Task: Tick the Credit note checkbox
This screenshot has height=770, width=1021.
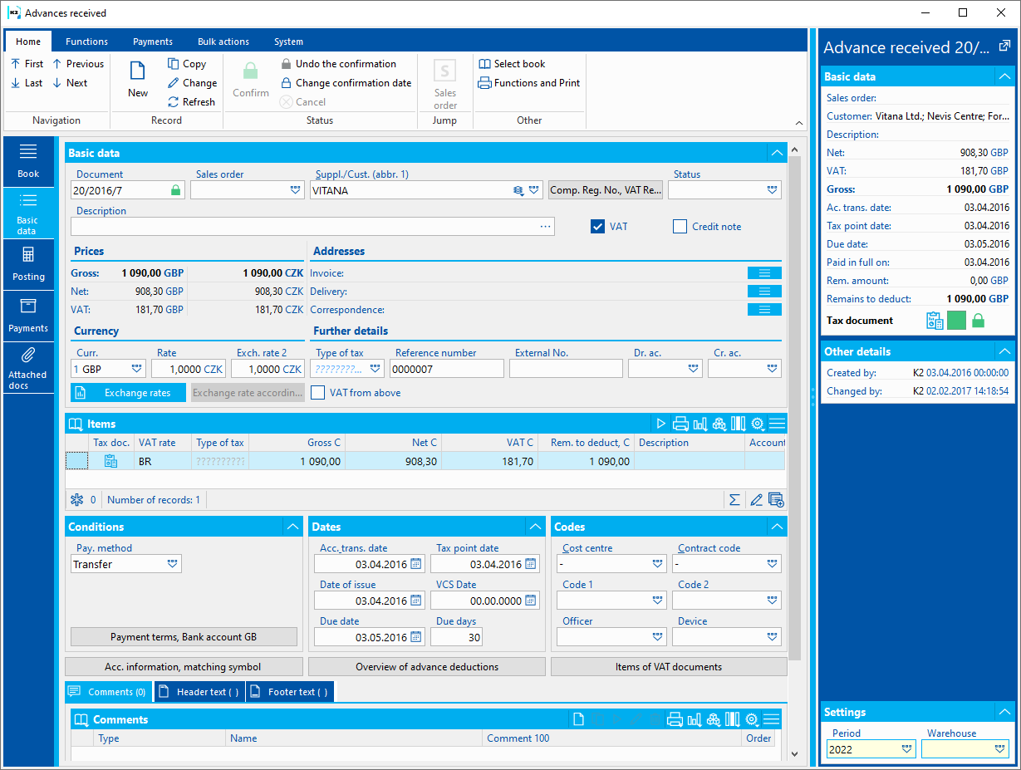Action: tap(680, 226)
